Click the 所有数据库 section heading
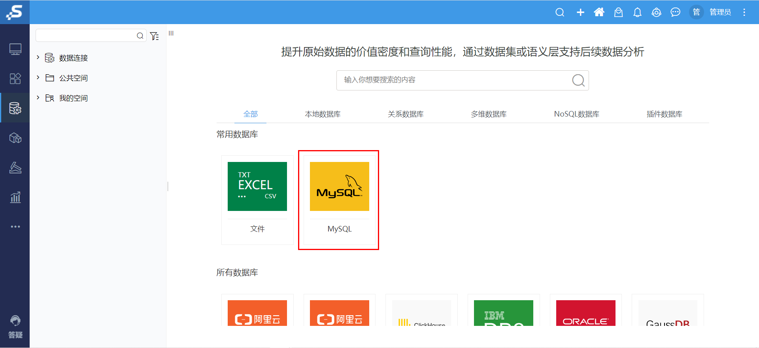759x348 pixels. pos(237,273)
